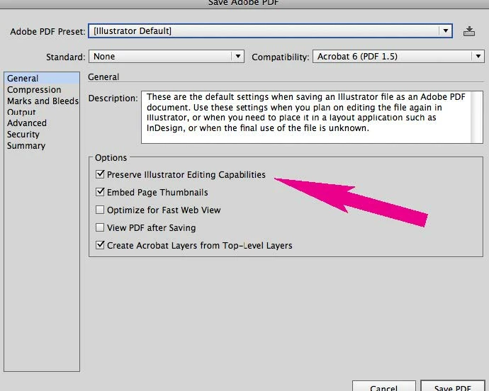Open the Standard dropdown
The width and height of the screenshot is (489, 391).
[167, 57]
